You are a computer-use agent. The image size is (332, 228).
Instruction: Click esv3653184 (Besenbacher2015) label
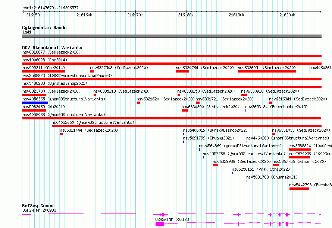(x=276, y=107)
